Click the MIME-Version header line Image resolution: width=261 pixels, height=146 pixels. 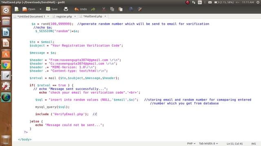click(x=63, y=67)
